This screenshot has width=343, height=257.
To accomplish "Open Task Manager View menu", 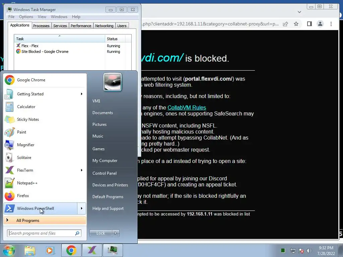I will point(42,17).
